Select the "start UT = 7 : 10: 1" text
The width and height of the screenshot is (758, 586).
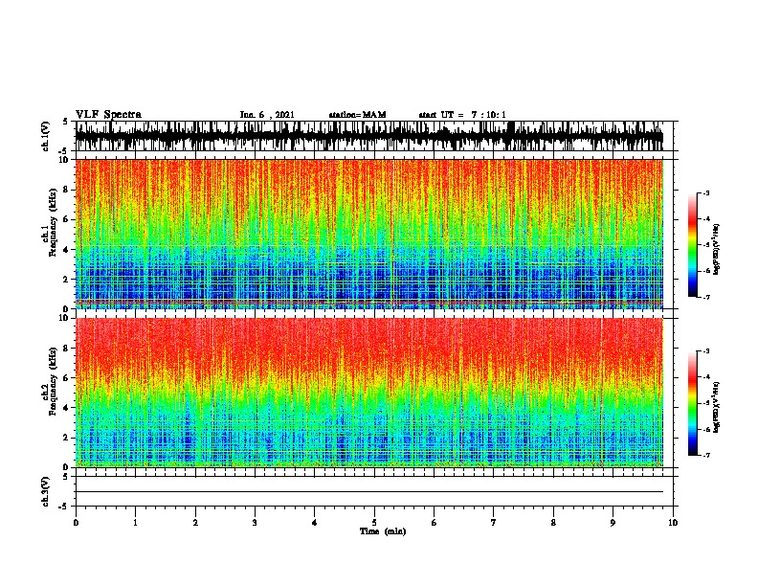tap(462, 115)
